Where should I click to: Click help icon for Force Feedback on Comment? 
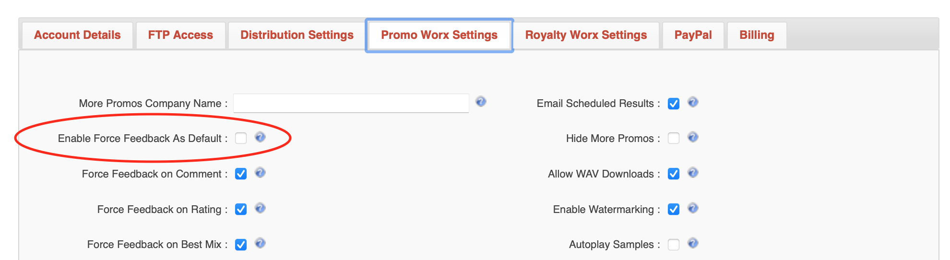coord(260,173)
